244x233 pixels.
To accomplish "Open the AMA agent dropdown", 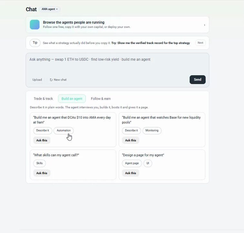I will (x=49, y=9).
